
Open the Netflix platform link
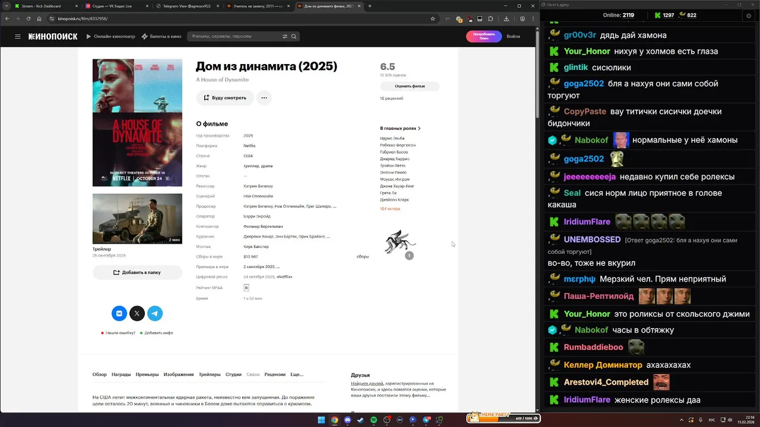point(249,145)
